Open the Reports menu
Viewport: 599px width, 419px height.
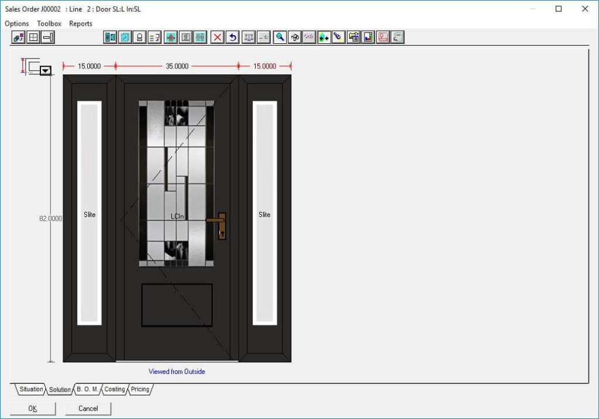[81, 23]
